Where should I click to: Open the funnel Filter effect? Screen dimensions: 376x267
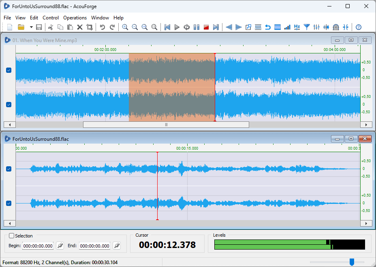click(x=307, y=27)
